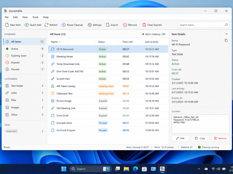
Task: Open the Tools menu
Action: (x=35, y=17)
